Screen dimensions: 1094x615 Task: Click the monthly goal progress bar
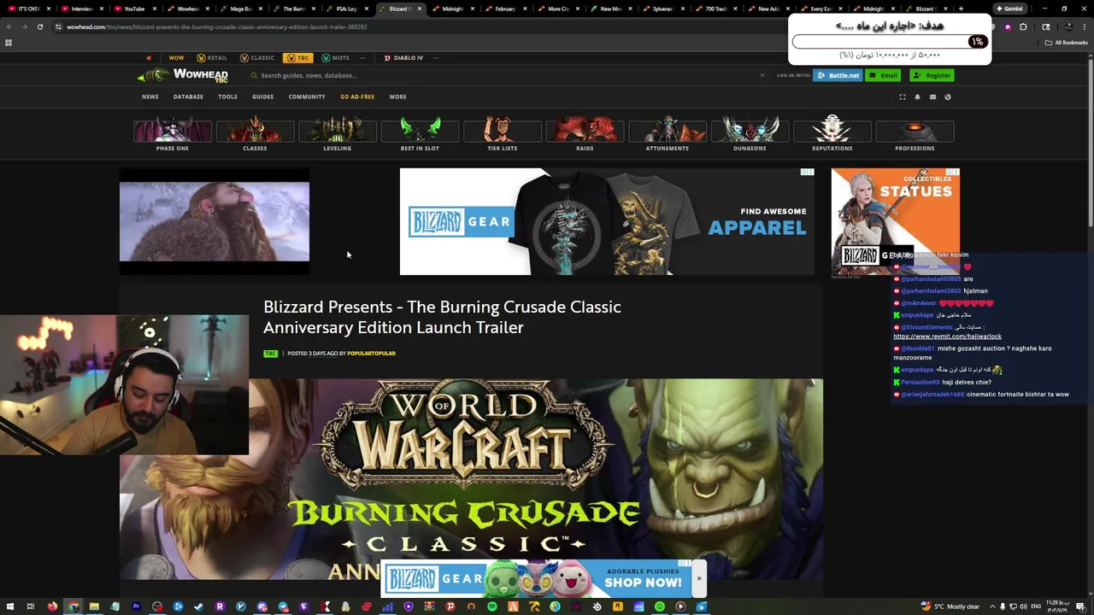(x=889, y=41)
